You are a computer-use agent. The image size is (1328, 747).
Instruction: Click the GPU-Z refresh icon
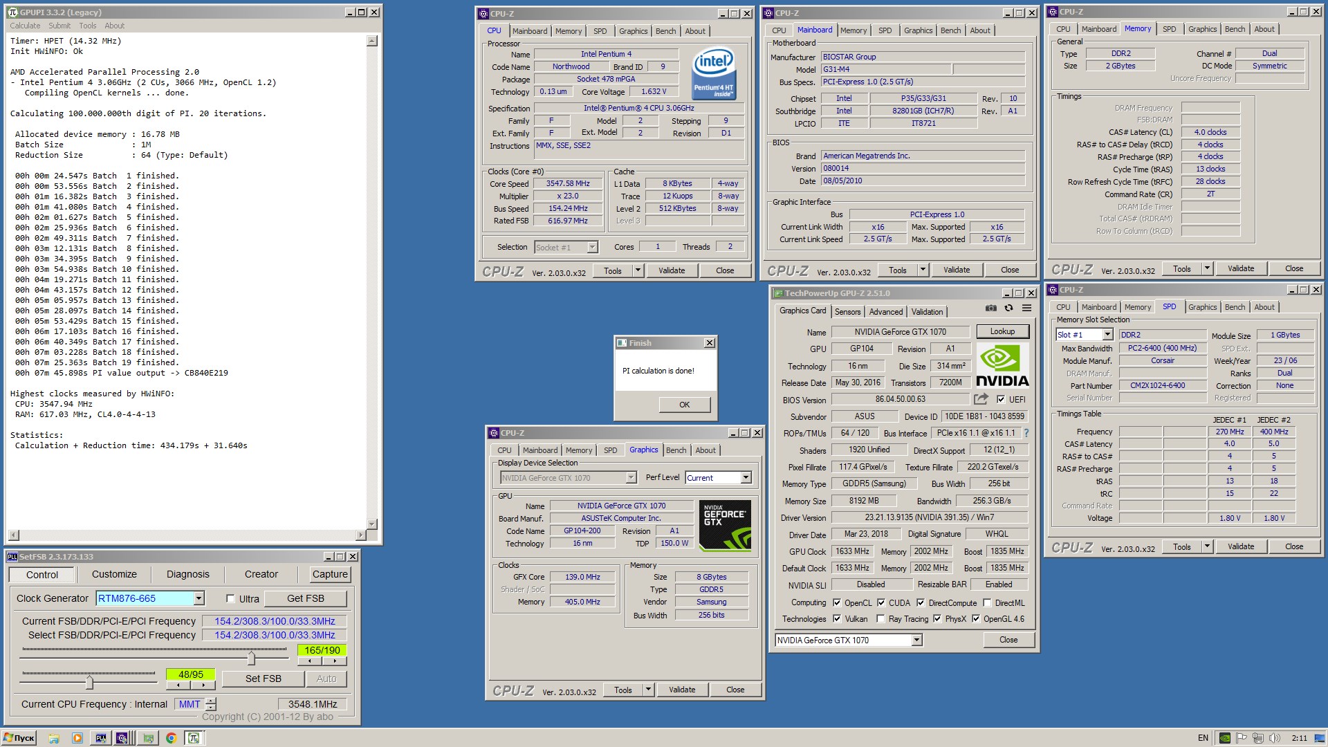point(1009,308)
